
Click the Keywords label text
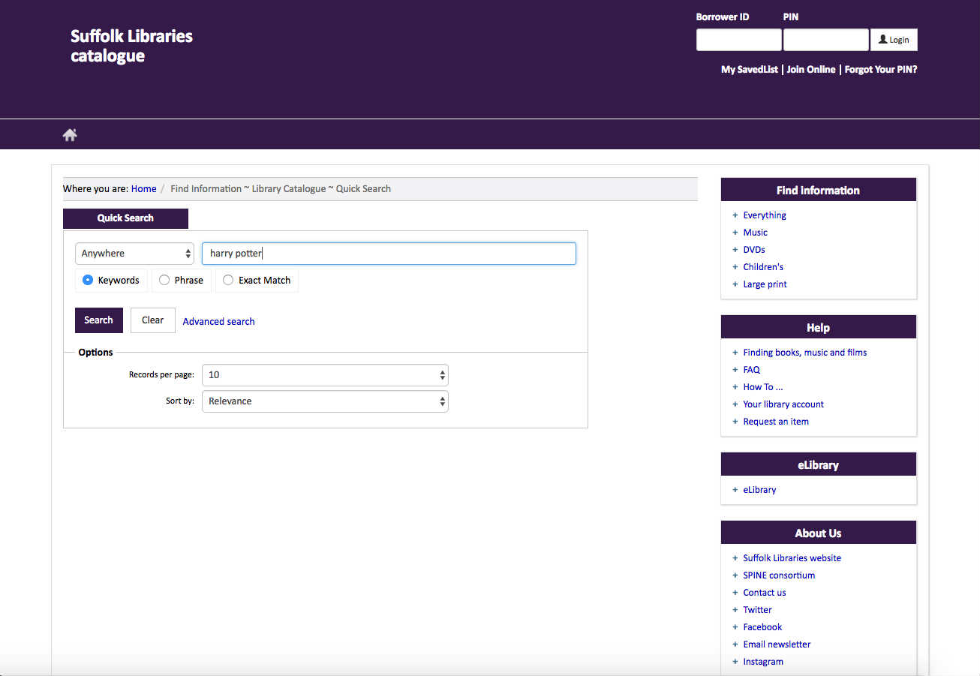(x=119, y=280)
